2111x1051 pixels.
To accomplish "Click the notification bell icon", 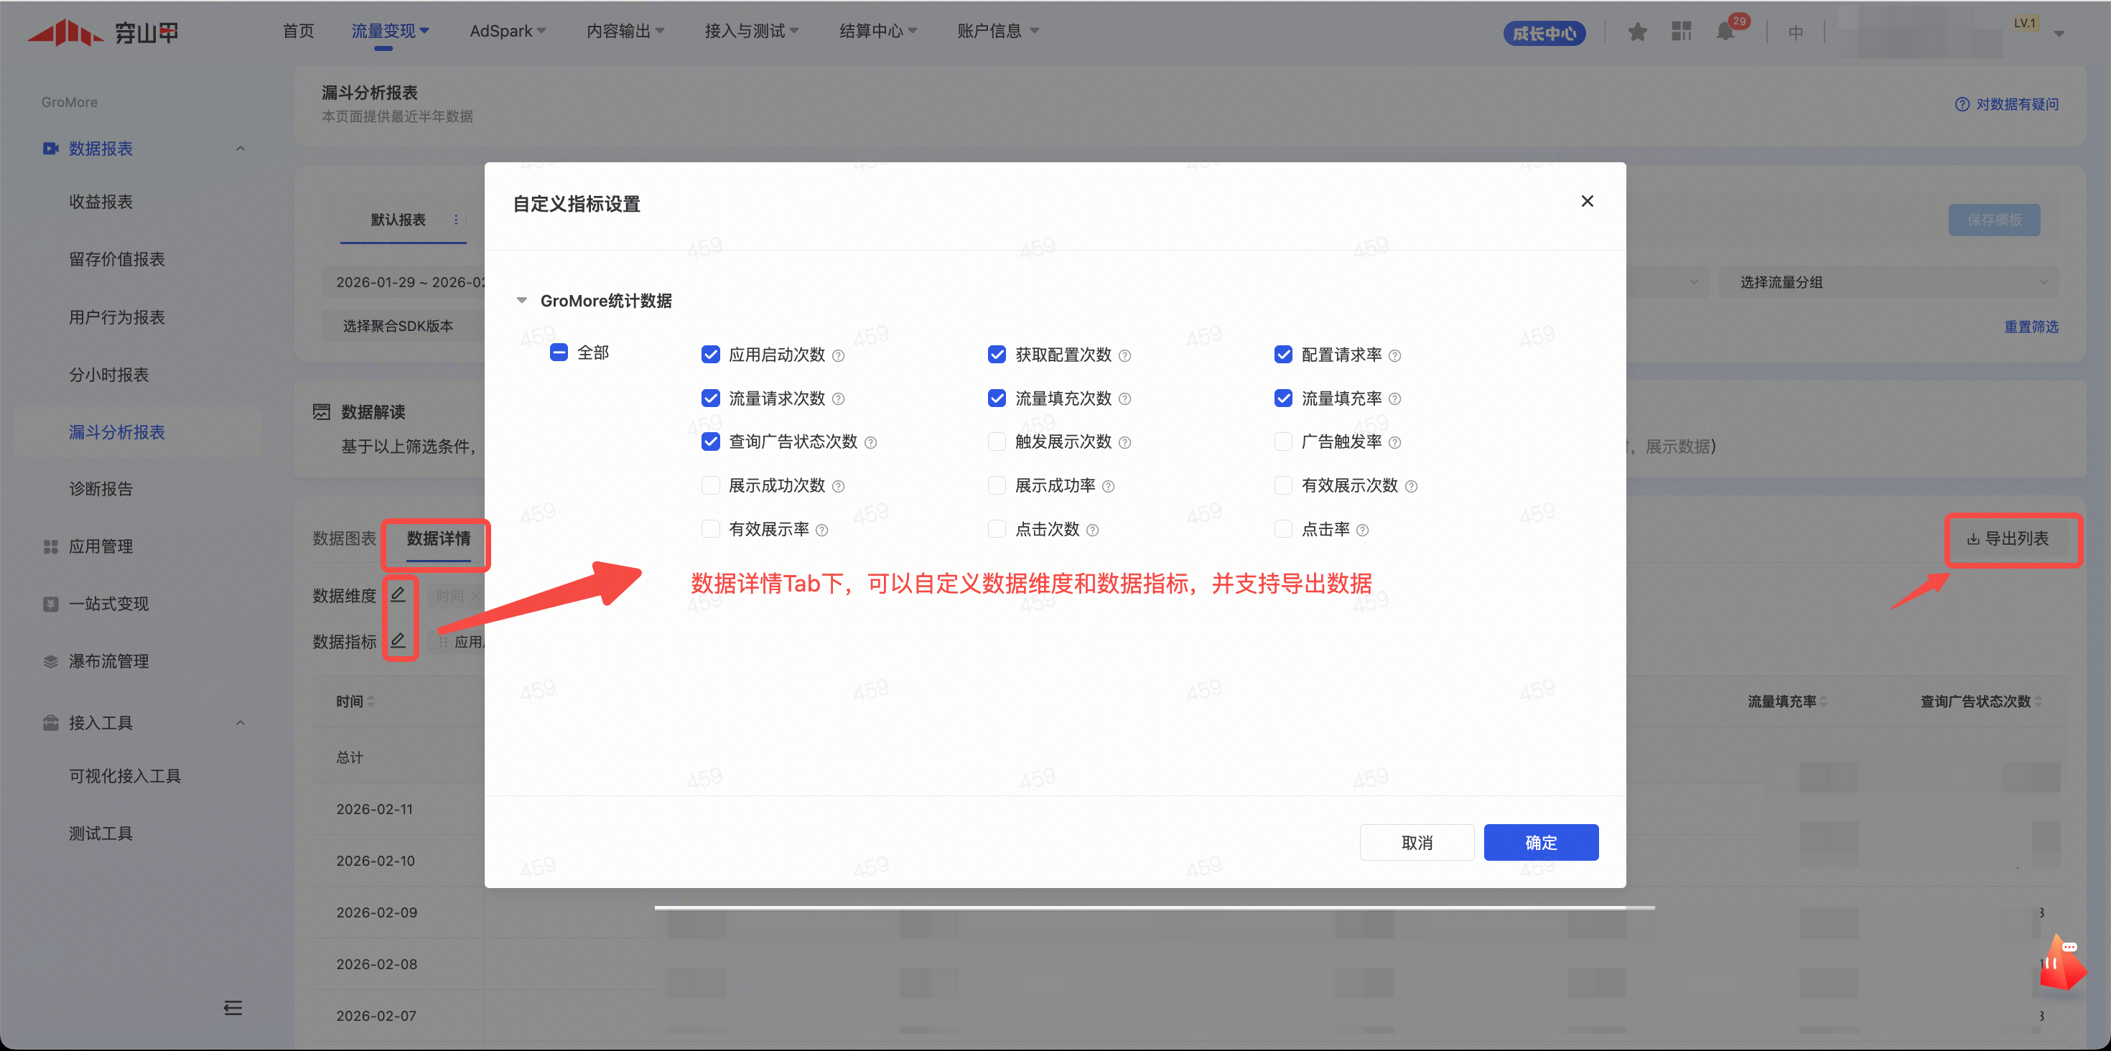I will pyautogui.click(x=1725, y=32).
